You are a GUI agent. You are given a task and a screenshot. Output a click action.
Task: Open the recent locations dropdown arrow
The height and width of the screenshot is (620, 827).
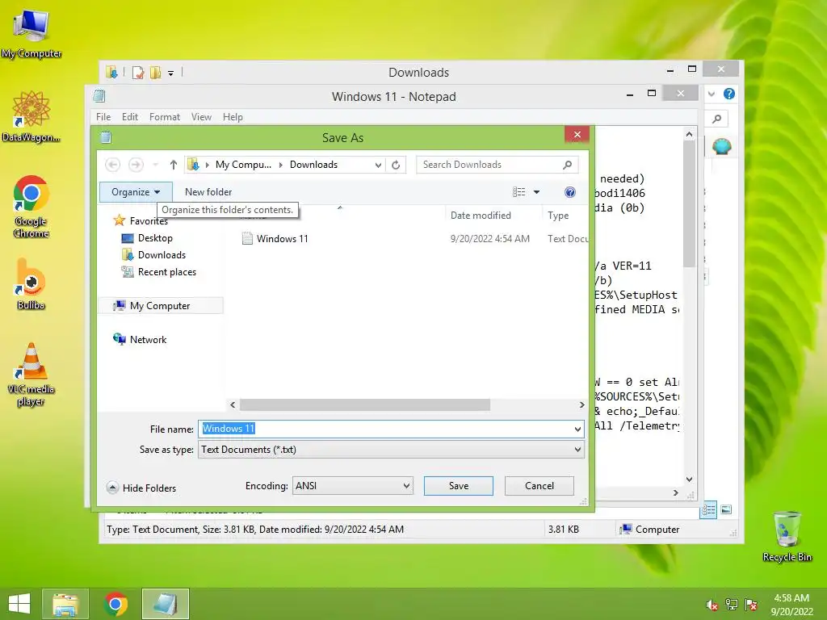point(156,165)
